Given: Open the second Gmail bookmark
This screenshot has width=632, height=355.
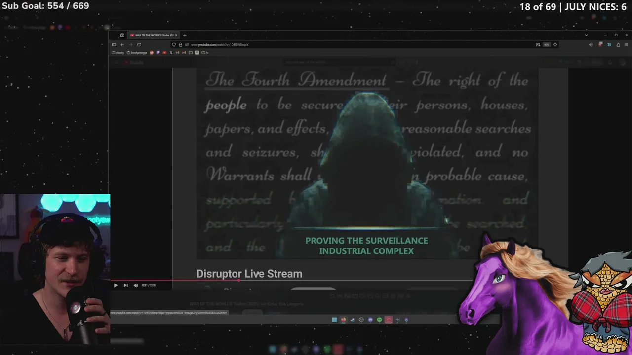Looking at the screenshot, I should (184, 53).
